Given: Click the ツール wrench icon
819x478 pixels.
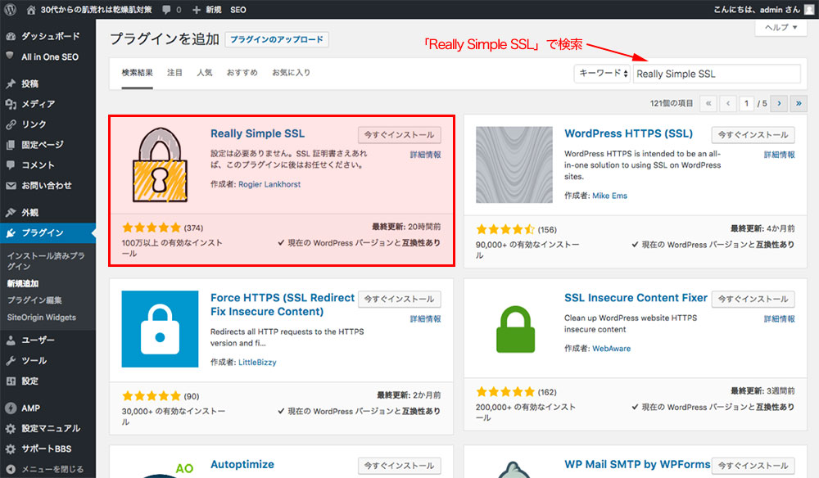Looking at the screenshot, I should (11, 361).
